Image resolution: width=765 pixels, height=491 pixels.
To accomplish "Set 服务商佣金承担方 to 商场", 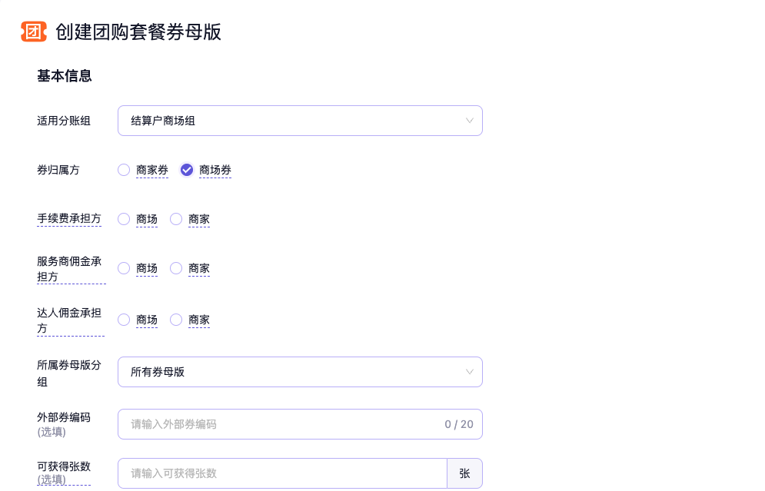I will [124, 268].
